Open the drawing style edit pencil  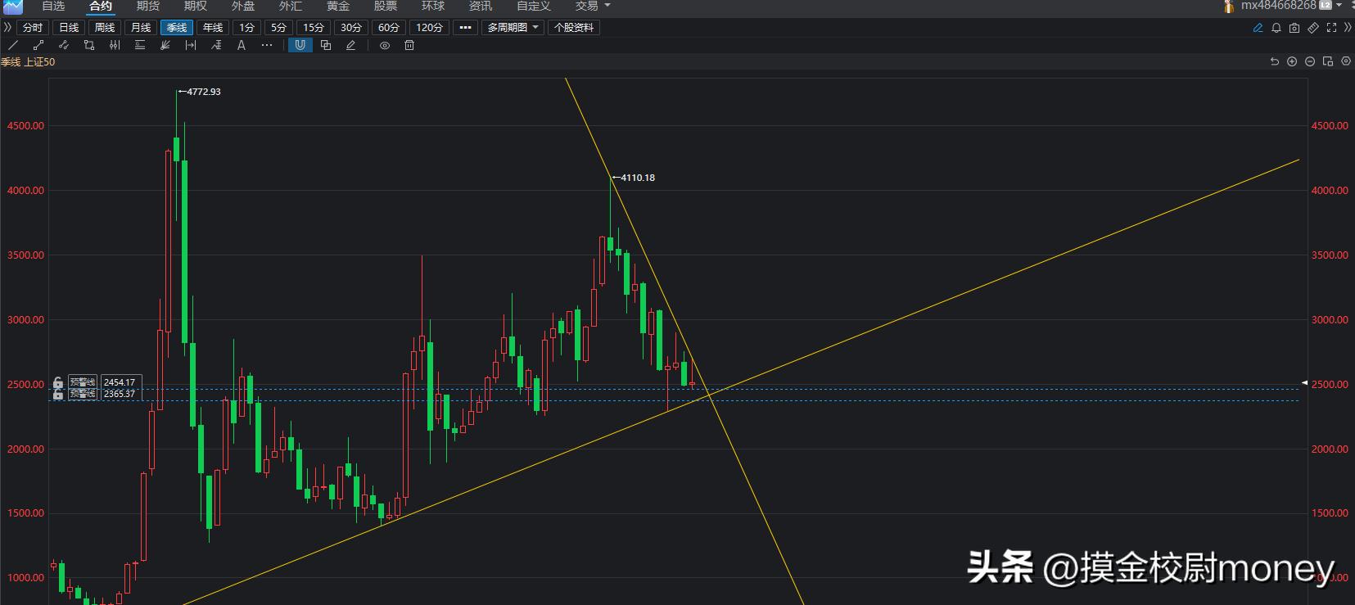coord(351,46)
